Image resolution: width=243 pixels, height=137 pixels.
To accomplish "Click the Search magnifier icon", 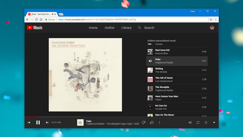I will (139, 28).
